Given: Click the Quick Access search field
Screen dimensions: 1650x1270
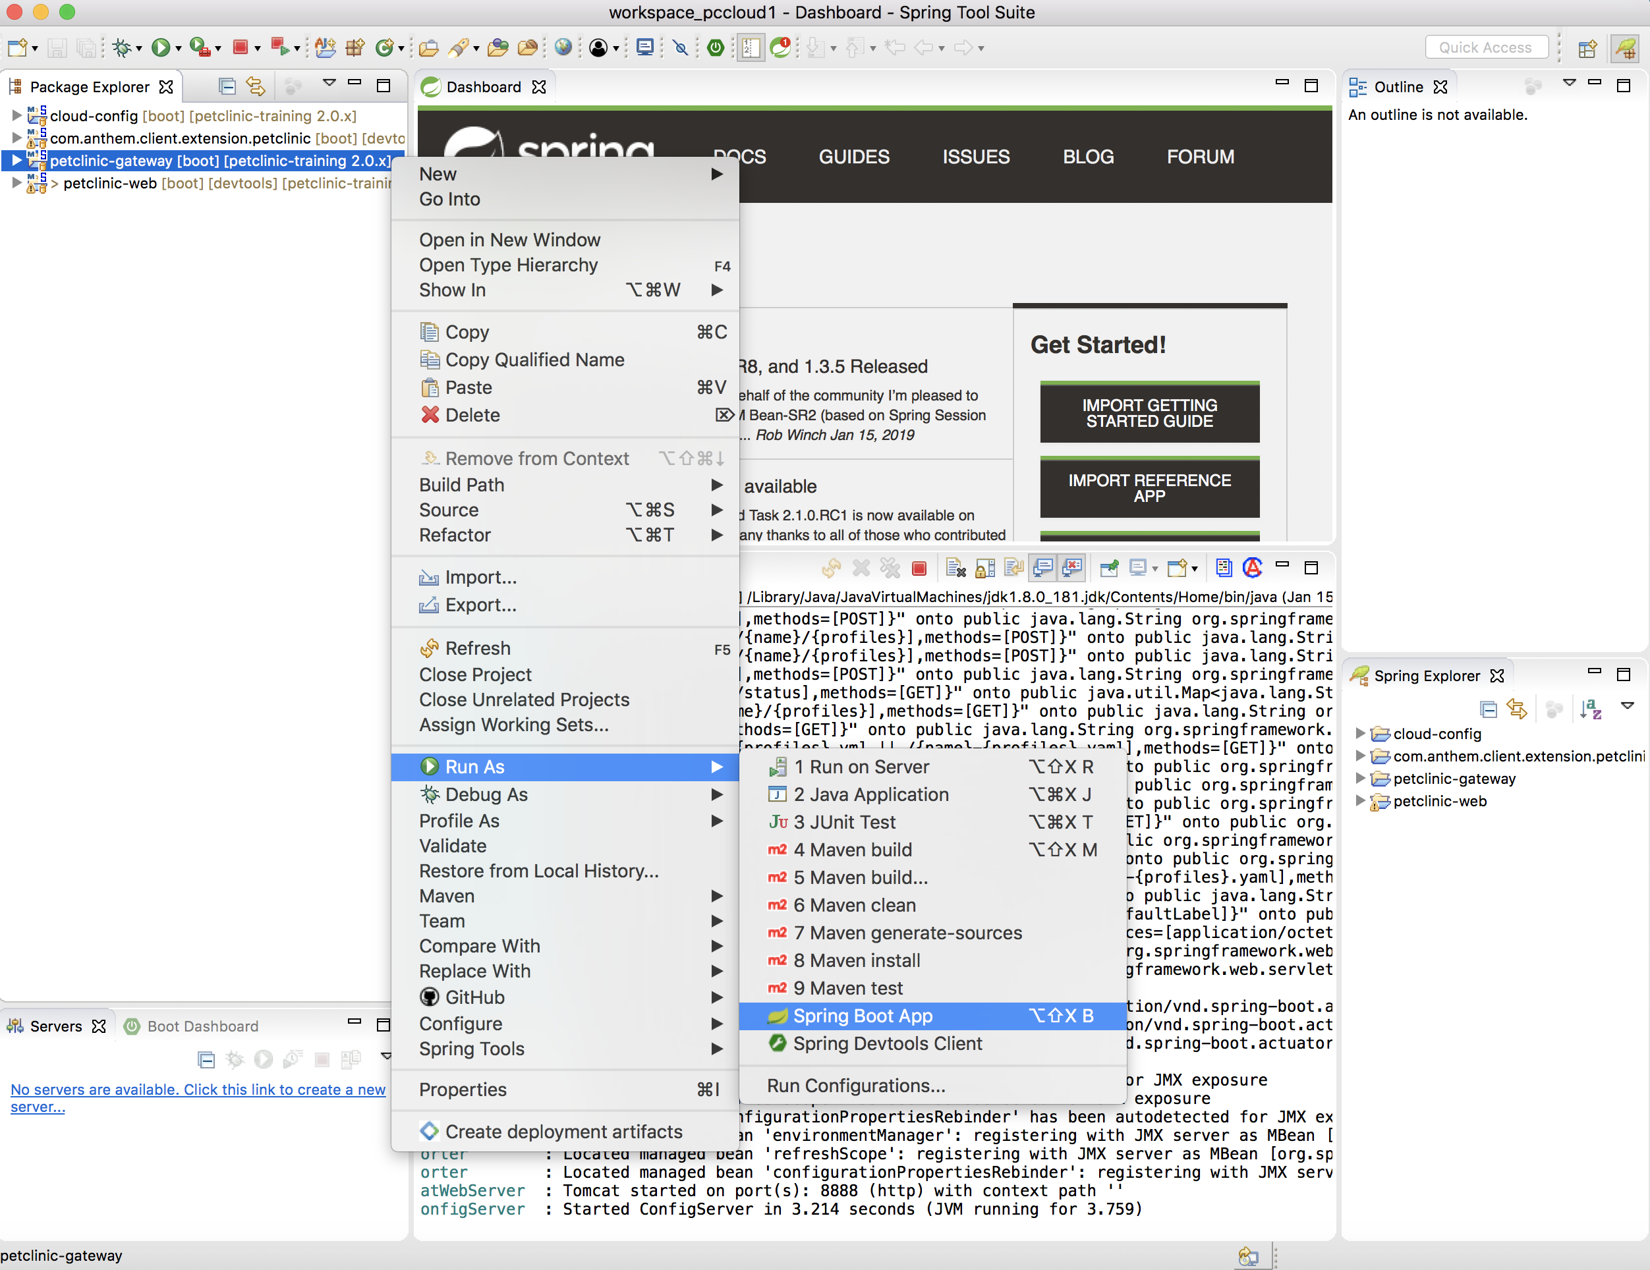Looking at the screenshot, I should pos(1485,47).
